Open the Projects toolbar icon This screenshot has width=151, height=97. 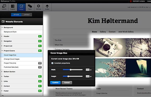tap(12, 7)
